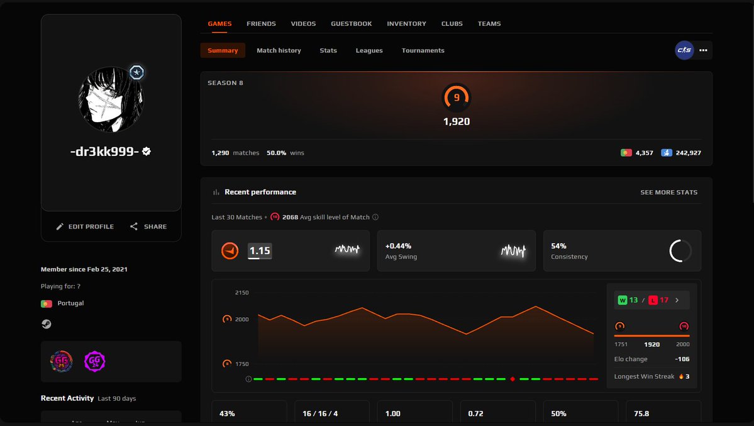
Task: Open the Games tab
Action: tap(219, 23)
